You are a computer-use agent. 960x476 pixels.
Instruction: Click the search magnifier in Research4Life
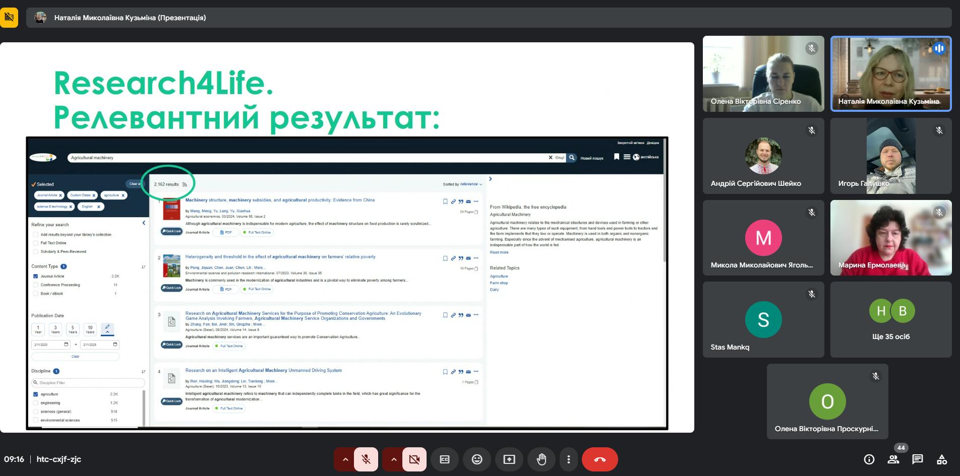tap(572, 158)
